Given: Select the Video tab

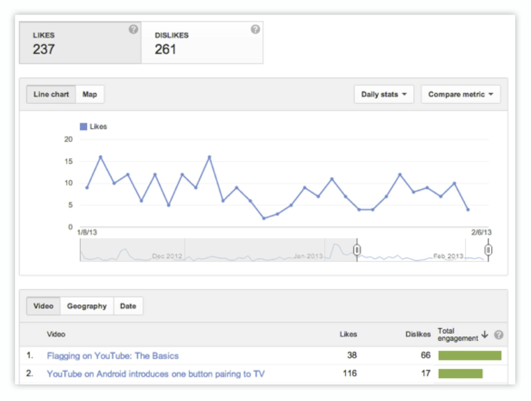Looking at the screenshot, I should [x=44, y=306].
